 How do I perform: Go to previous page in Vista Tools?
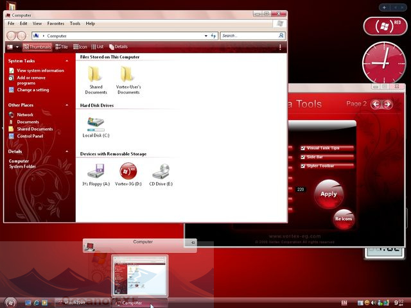click(x=376, y=104)
